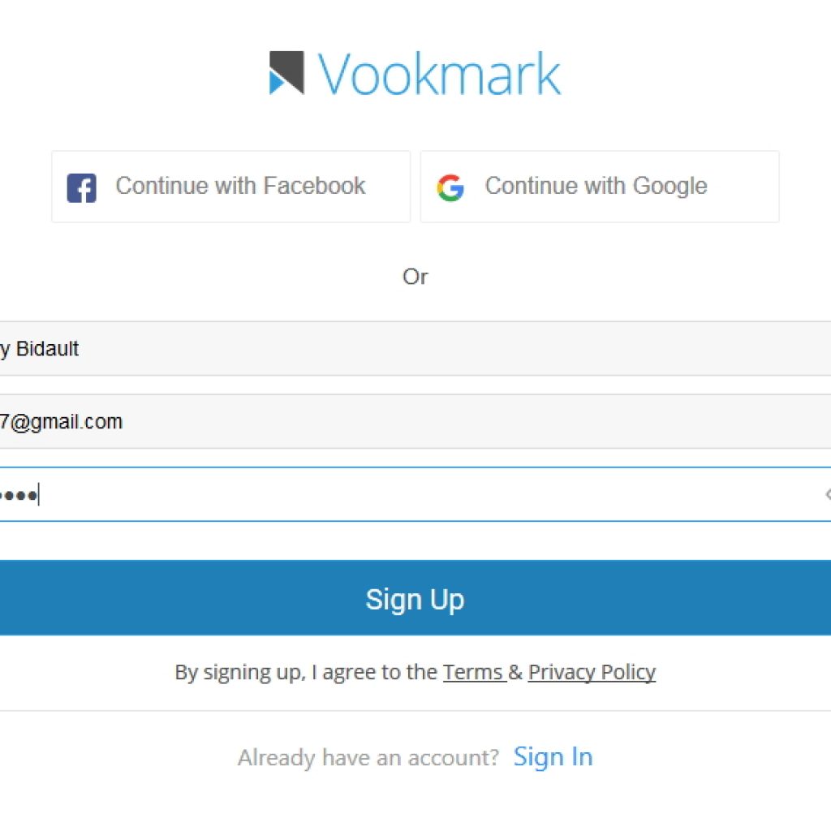Screen dimensions: 831x831
Task: Click ampersand between Terms and Privacy Policy
Action: tap(515, 672)
